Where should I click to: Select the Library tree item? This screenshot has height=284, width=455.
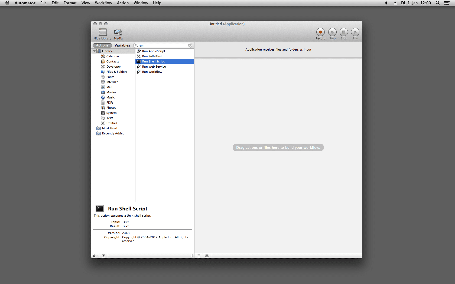113,51
